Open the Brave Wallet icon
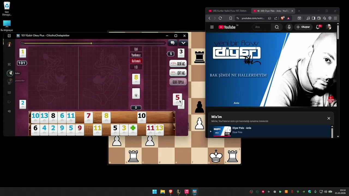This screenshot has width=349, height=196. 319,18
